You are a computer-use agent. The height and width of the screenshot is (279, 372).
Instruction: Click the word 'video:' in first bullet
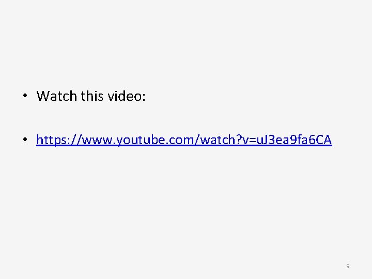pyautogui.click(x=127, y=96)
